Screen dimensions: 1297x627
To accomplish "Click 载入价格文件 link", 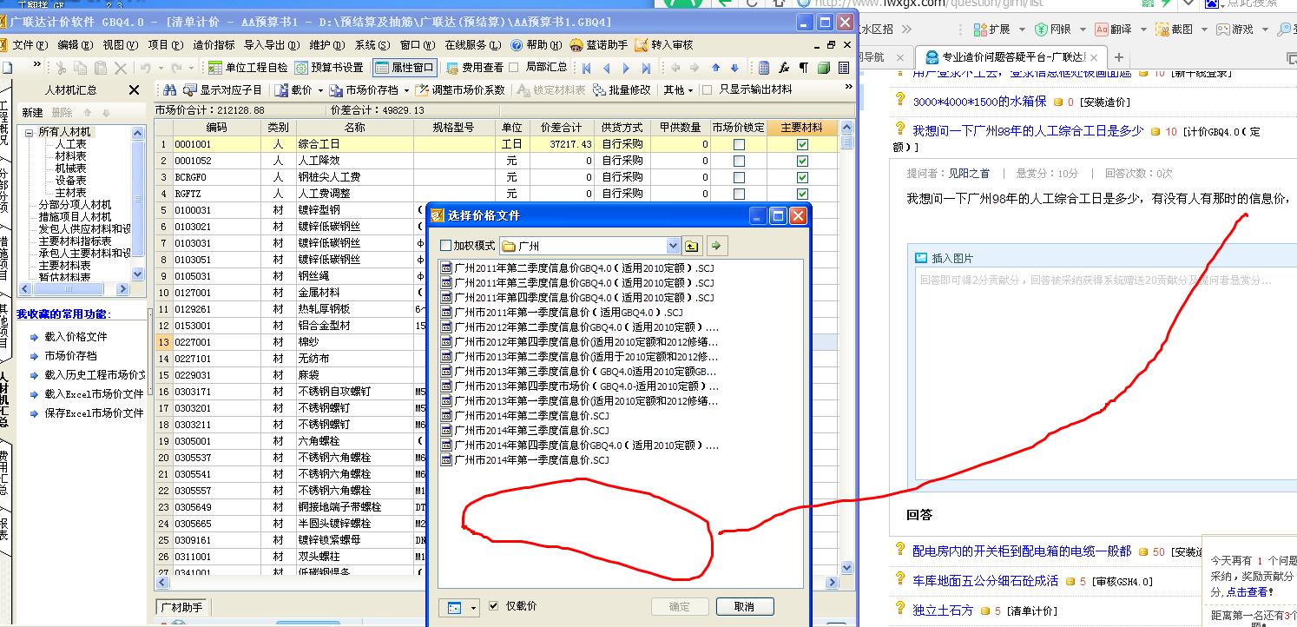I will click(x=76, y=337).
